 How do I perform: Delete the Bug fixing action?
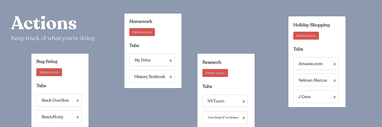point(49,72)
